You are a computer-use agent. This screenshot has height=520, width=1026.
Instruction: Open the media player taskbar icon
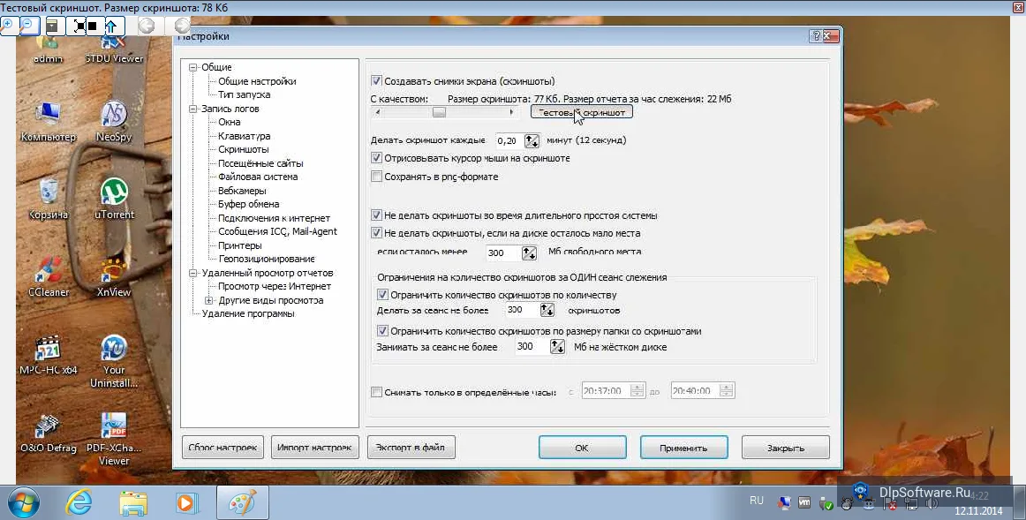[185, 503]
